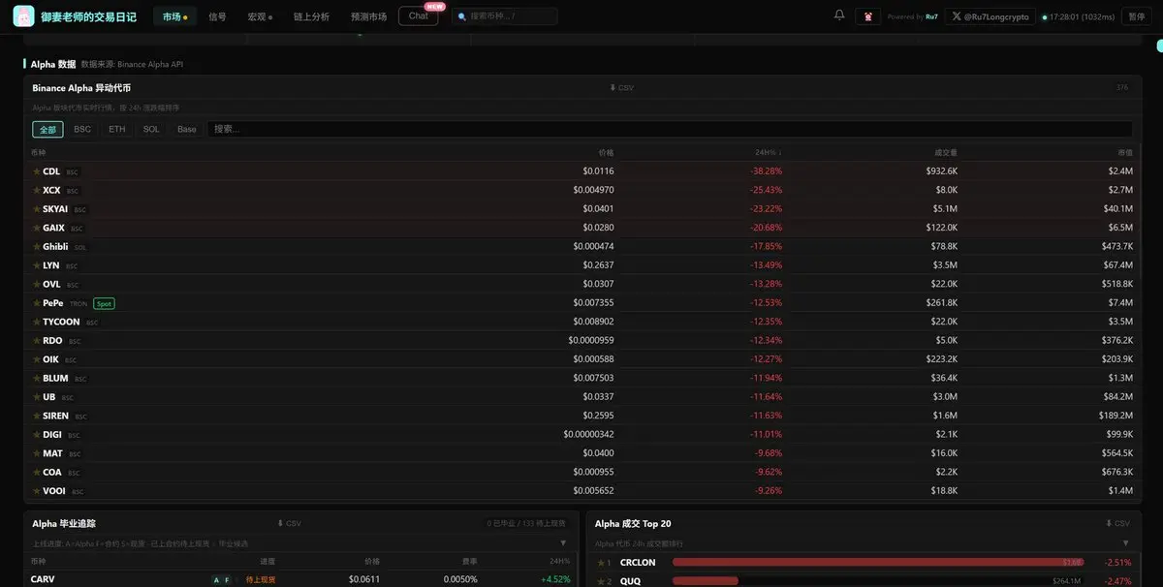Click the 17:28:01 latency status
This screenshot has height=587, width=1163.
(1078, 16)
